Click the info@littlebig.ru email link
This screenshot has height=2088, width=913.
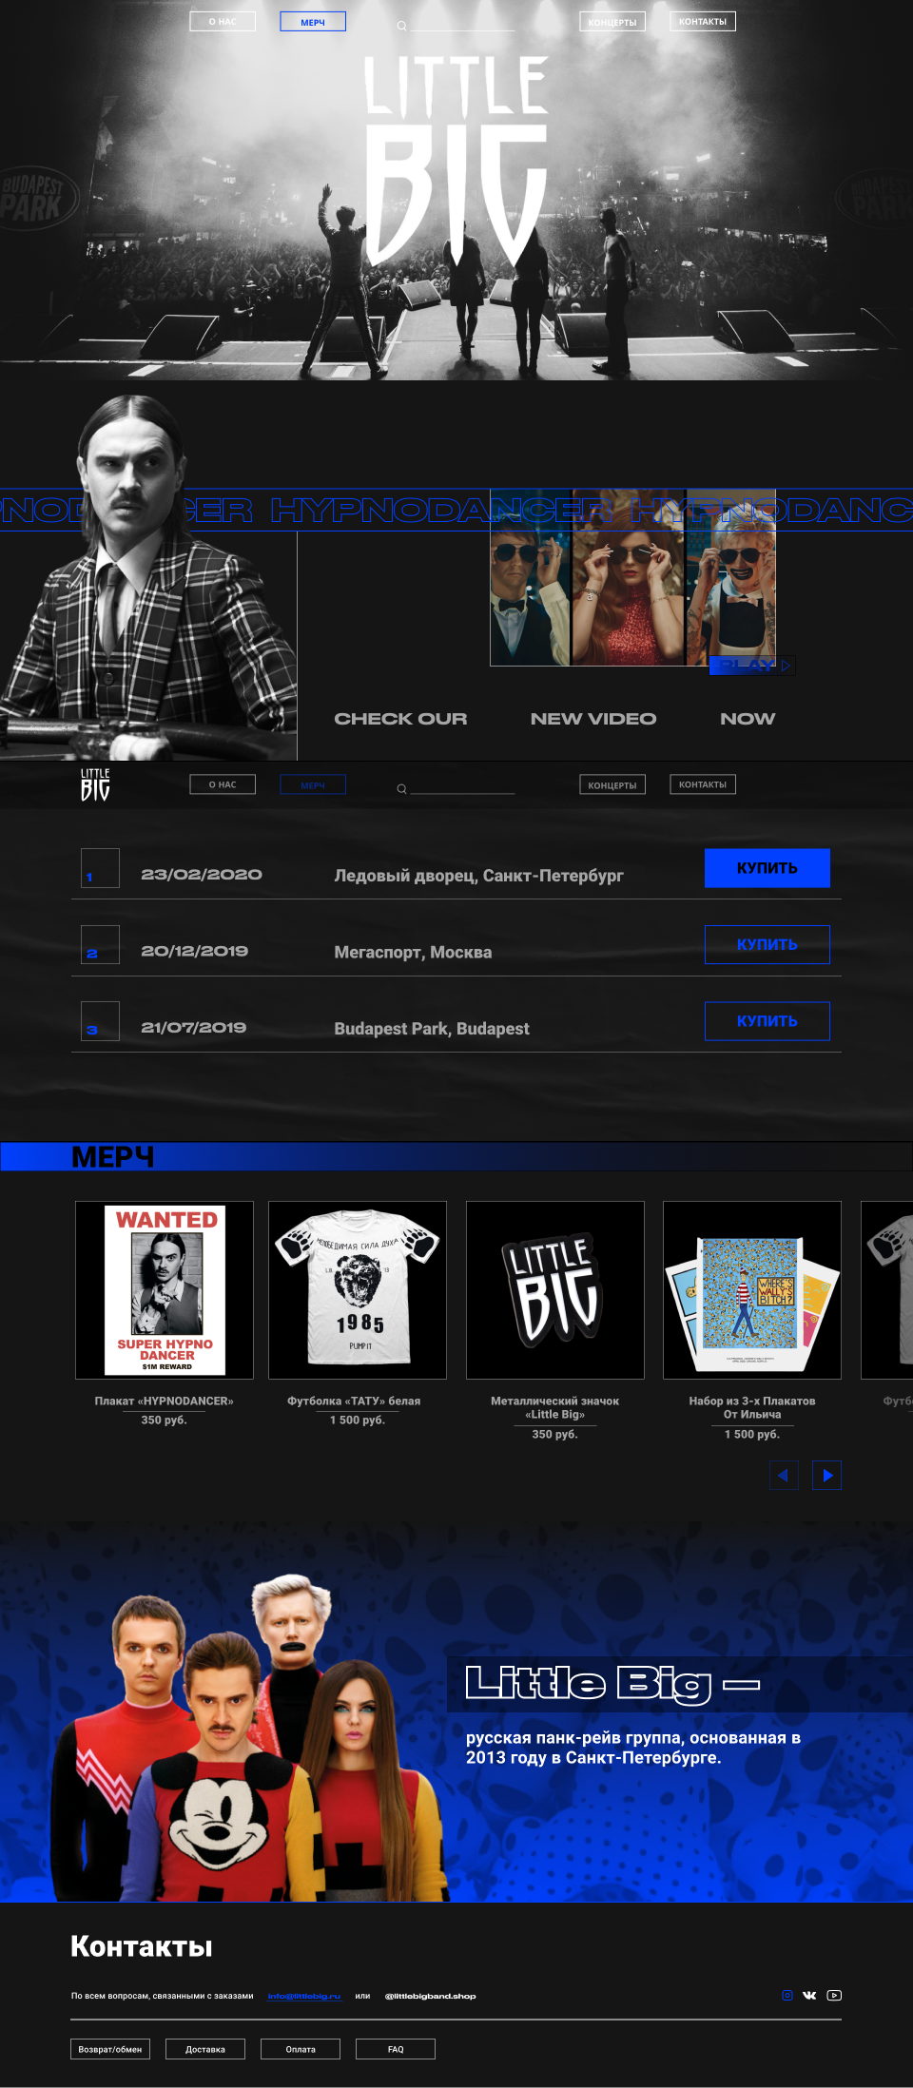[304, 1996]
